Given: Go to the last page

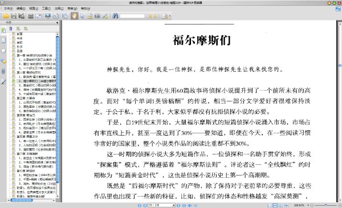Looking at the screenshot, I should (x=184, y=205).
